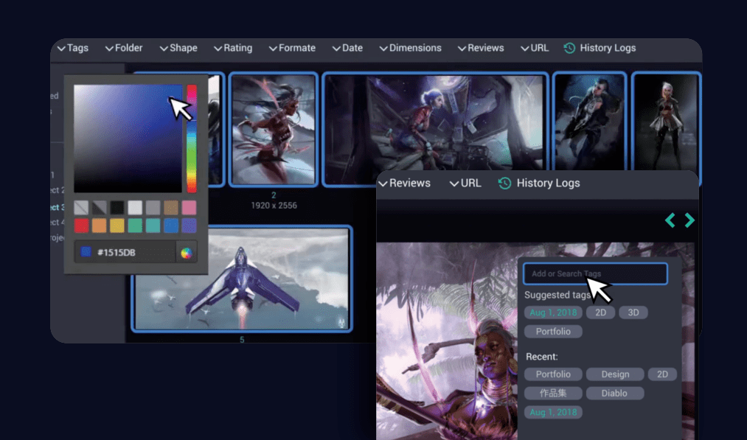Pick the pink color swatch
Screen dimensions: 747x440
pyautogui.click(x=189, y=208)
